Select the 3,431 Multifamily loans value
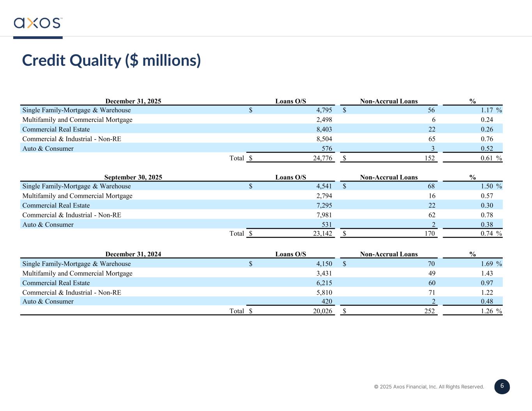This screenshot has height=411, width=532. tap(324, 273)
